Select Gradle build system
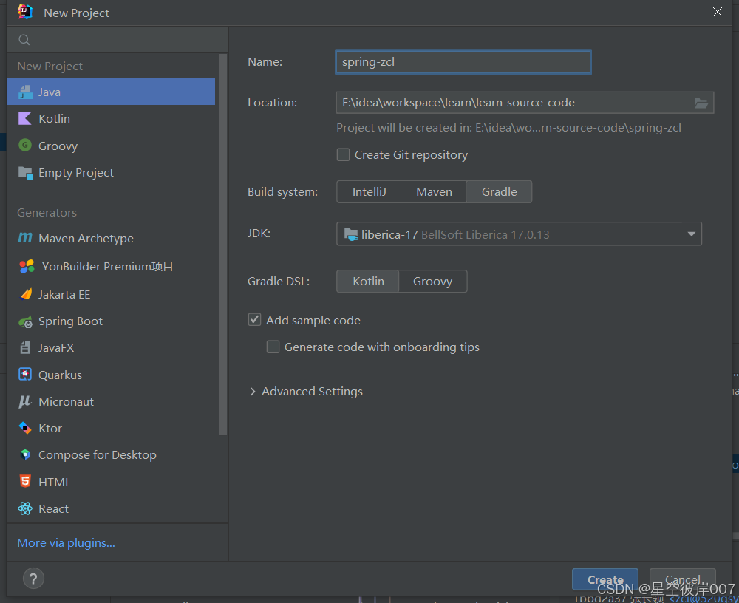 [499, 192]
